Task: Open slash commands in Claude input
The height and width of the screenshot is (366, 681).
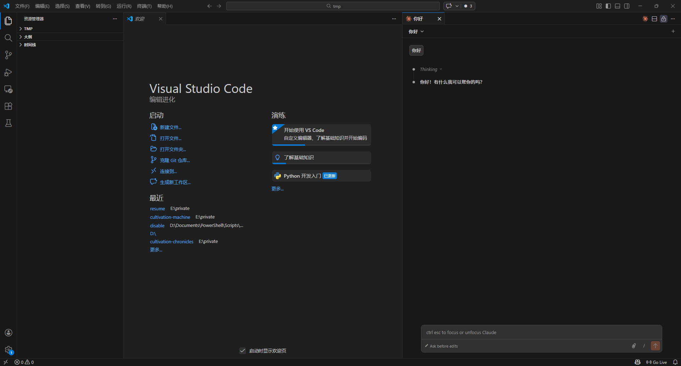Action: [x=644, y=346]
